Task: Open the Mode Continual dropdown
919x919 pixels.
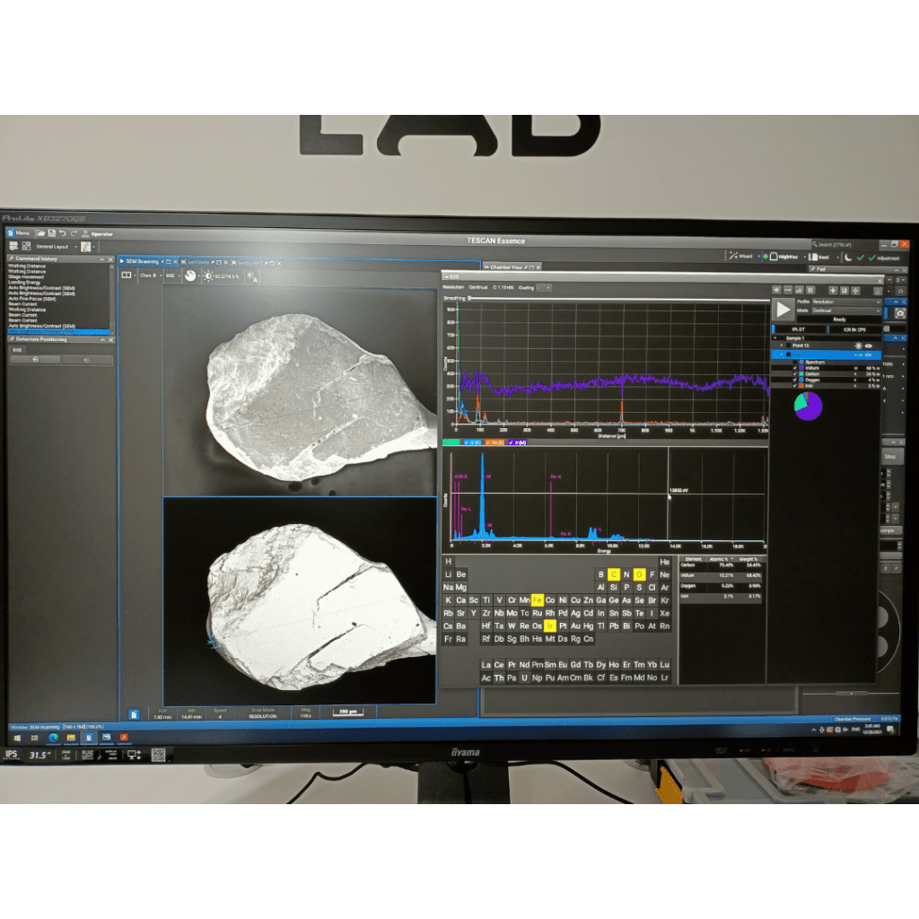Action: [845, 311]
